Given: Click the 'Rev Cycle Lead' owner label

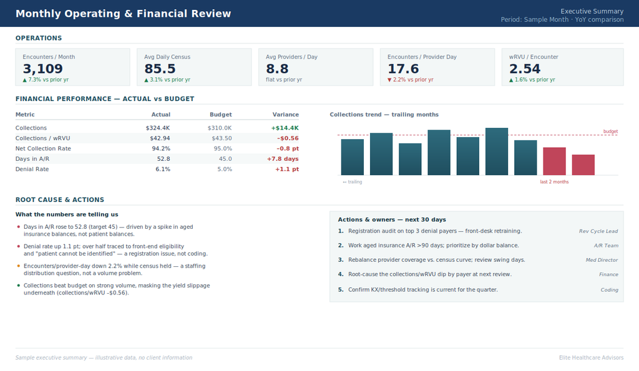Looking at the screenshot, I should 598,231.
